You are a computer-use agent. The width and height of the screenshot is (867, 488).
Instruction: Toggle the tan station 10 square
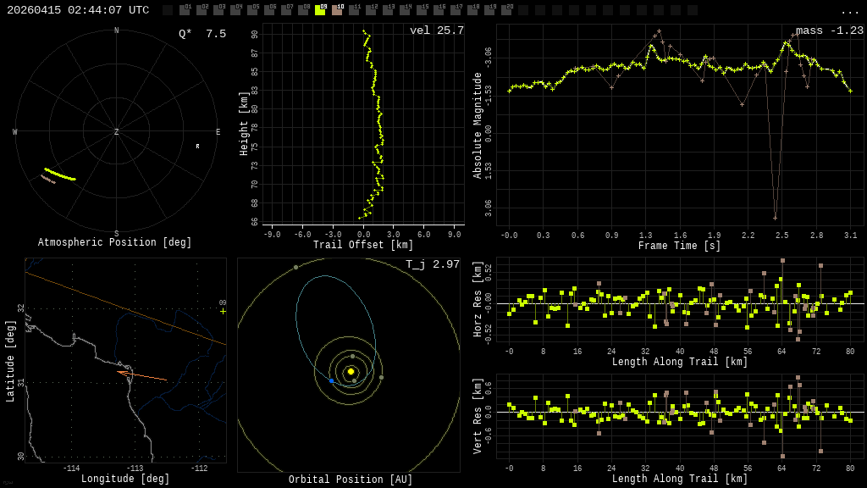point(337,10)
